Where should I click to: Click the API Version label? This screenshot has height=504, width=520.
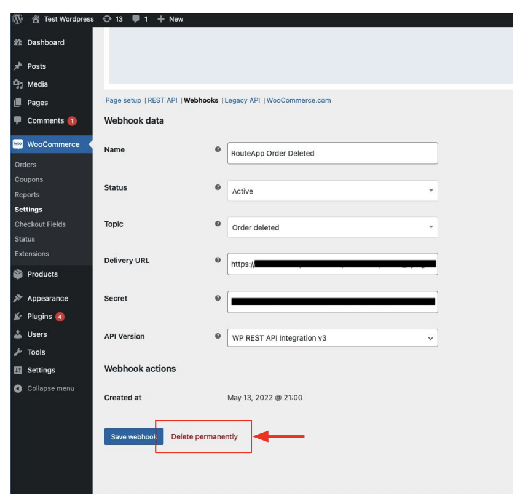124,336
